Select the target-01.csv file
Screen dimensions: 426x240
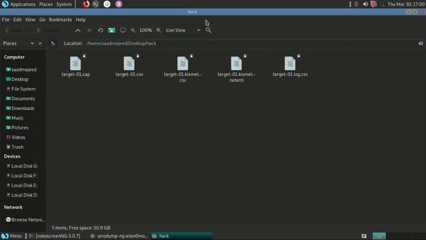[x=129, y=67]
